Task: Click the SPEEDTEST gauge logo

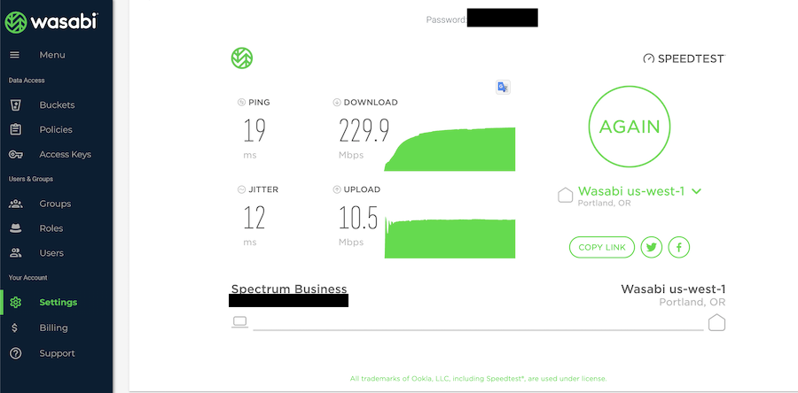Action: (684, 58)
